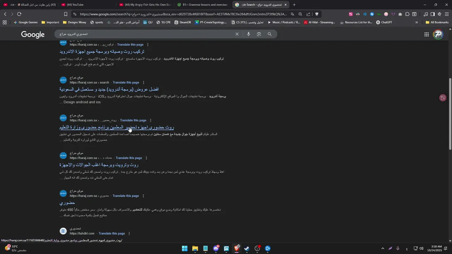Screen dimensions: 452x254
Task: Open a new browser tab
Action: click(x=294, y=5)
